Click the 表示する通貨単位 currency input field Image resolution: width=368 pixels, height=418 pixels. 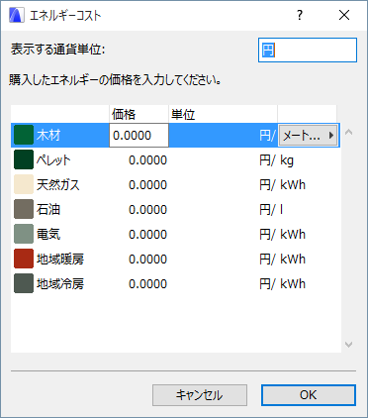point(308,51)
